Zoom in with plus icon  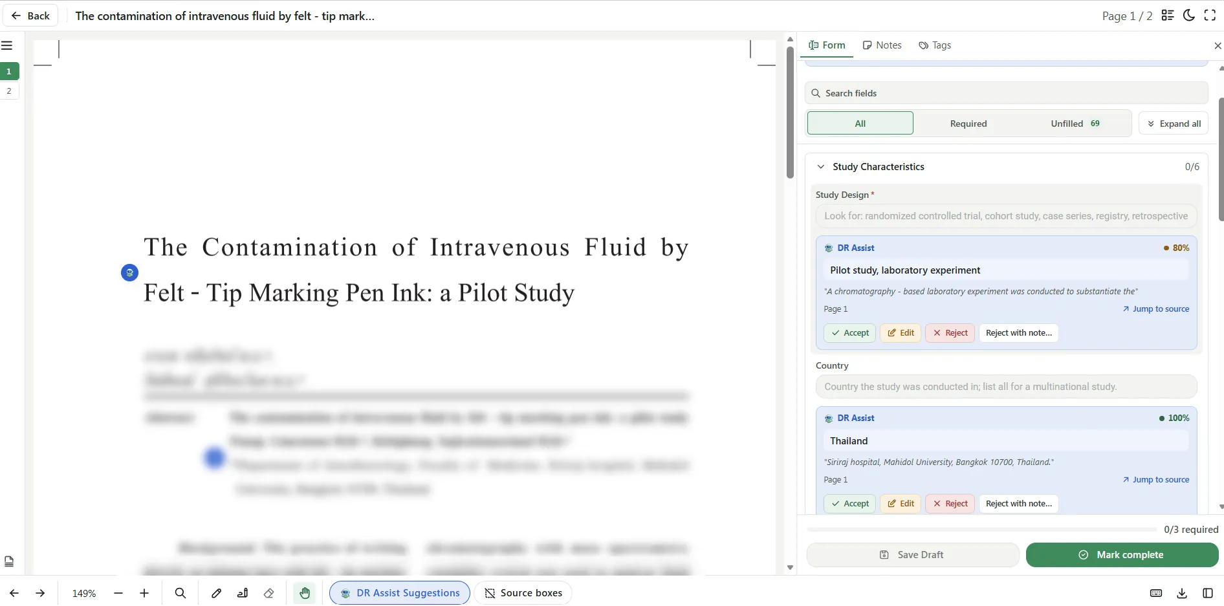[144, 593]
